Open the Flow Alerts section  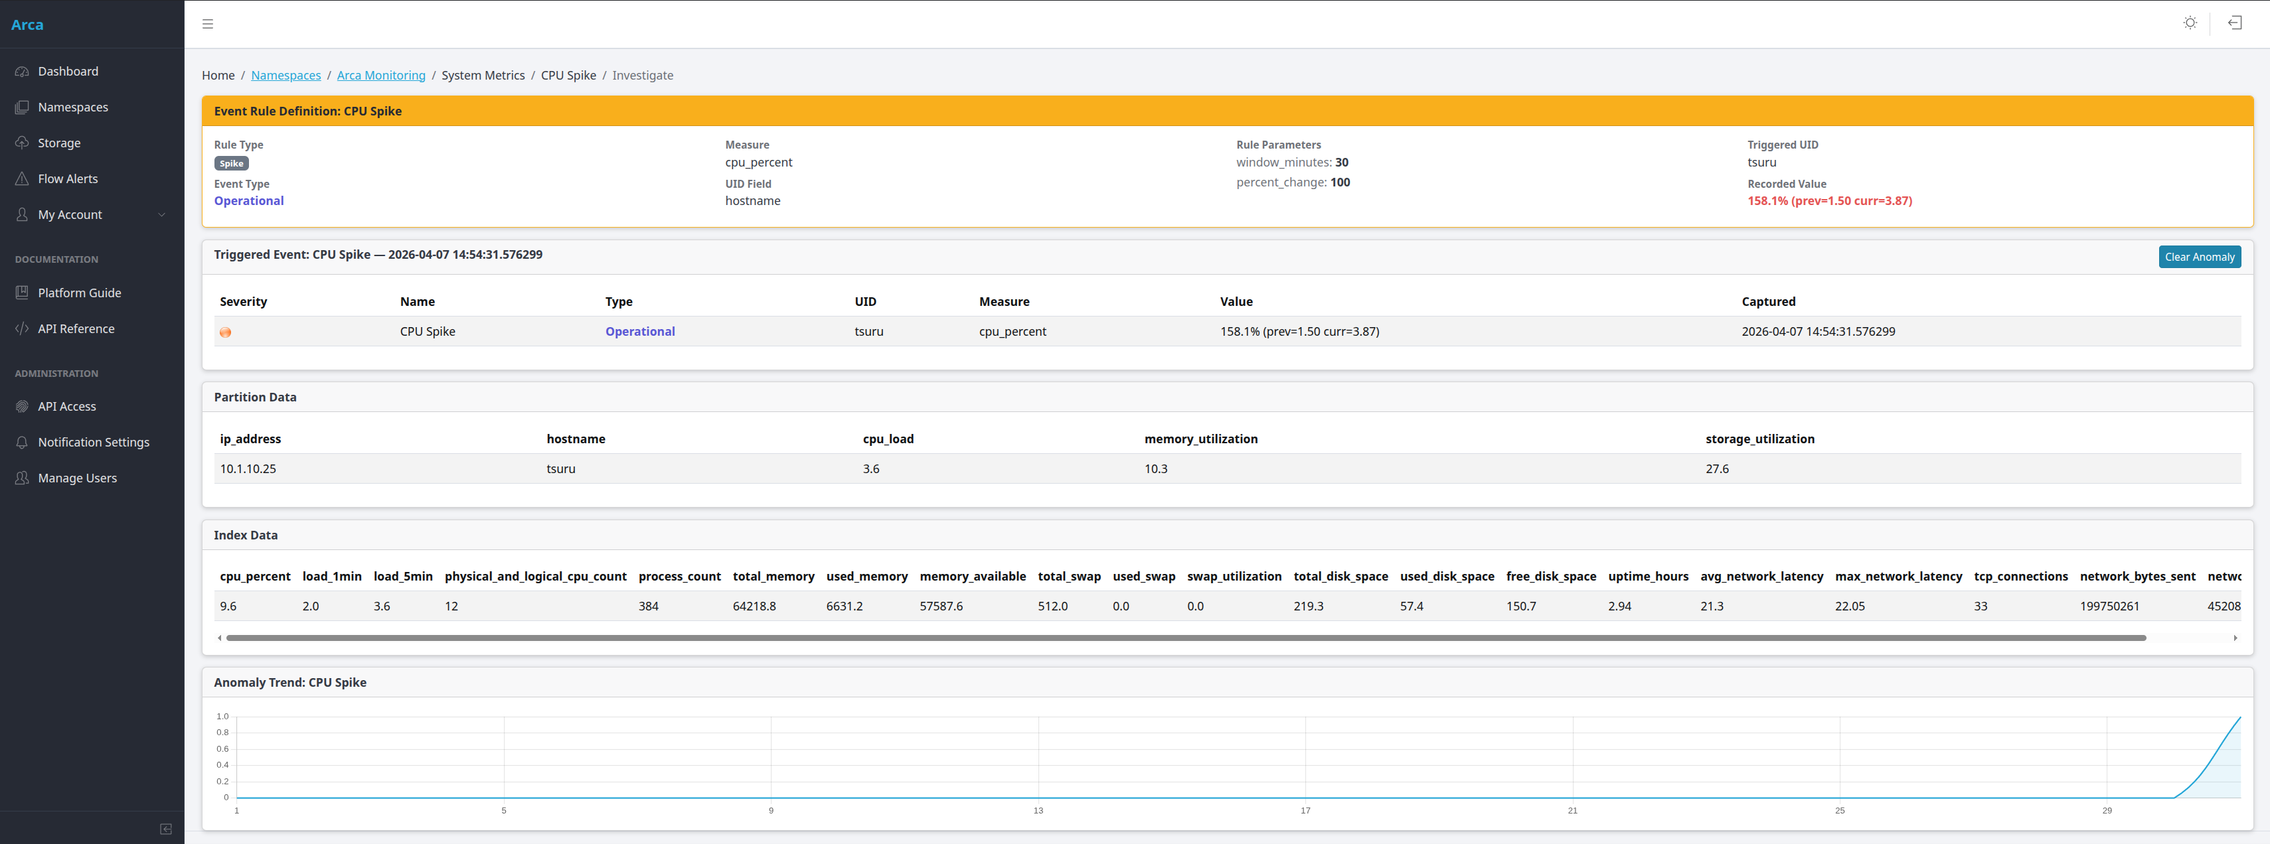pyautogui.click(x=68, y=178)
